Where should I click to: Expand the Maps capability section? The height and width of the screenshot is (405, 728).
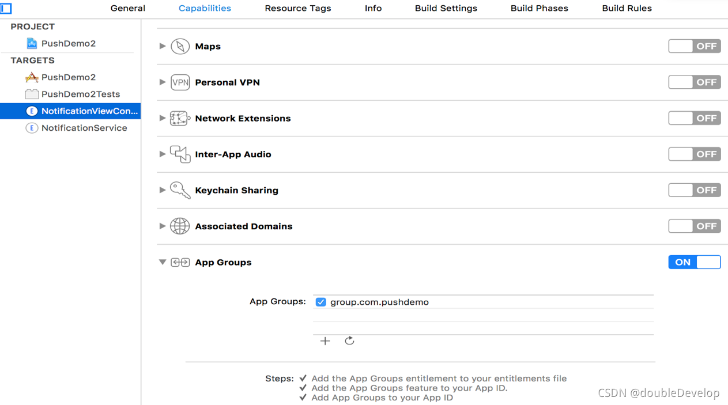163,46
